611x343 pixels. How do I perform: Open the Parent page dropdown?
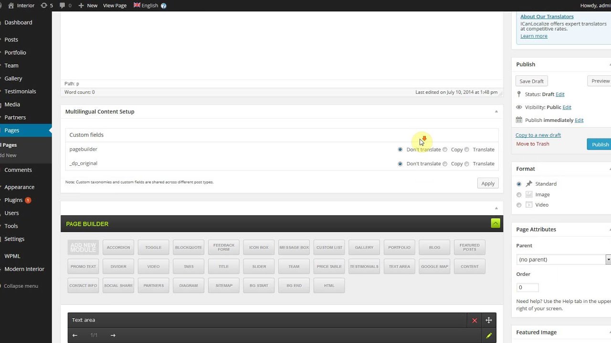tap(563, 260)
